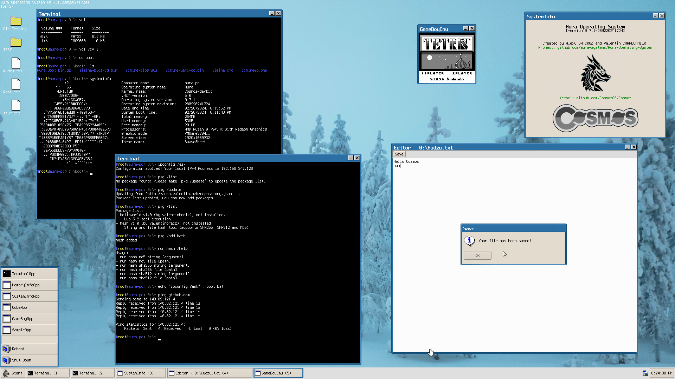Viewport: 675px width, 379px height.
Task: Open the TEST folder on desktop
Action: click(x=15, y=43)
